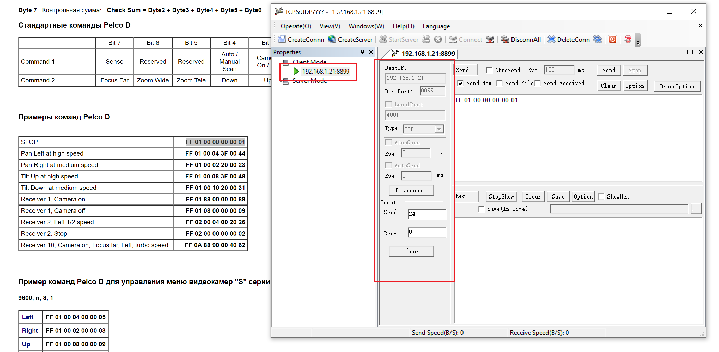This screenshot has height=352, width=719.
Task: Click the BroadOption button
Action: [677, 86]
